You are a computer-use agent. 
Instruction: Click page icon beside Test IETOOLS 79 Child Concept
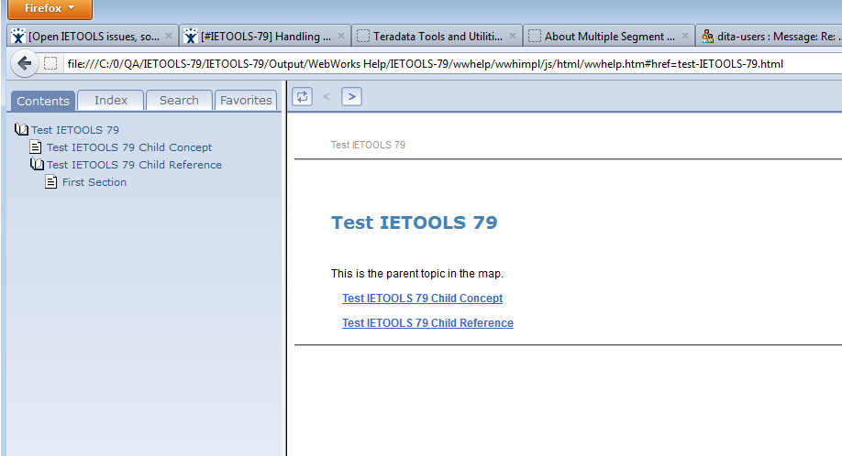point(37,147)
